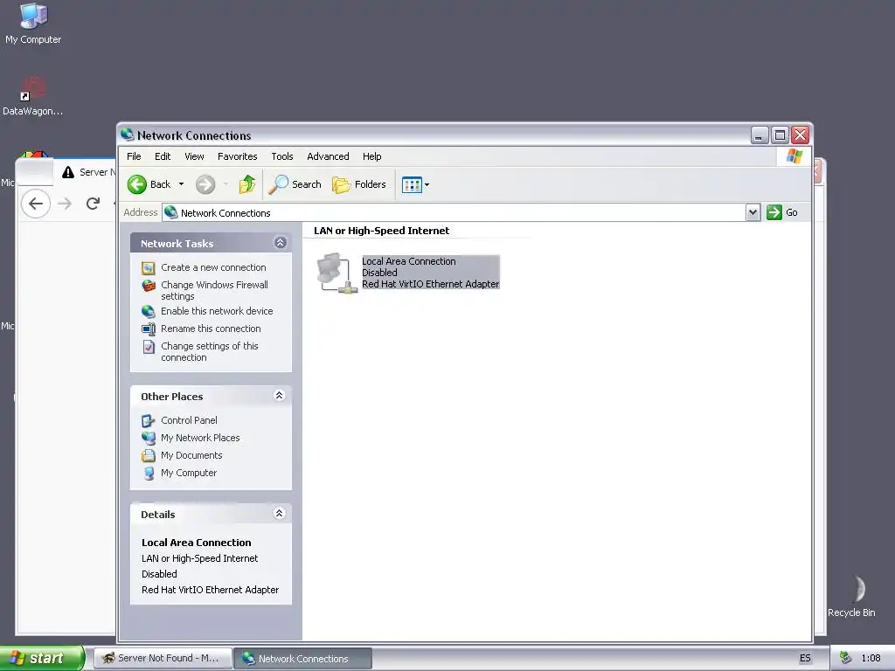Open the Help menu
Viewport: 895px width, 671px height.
tap(371, 156)
